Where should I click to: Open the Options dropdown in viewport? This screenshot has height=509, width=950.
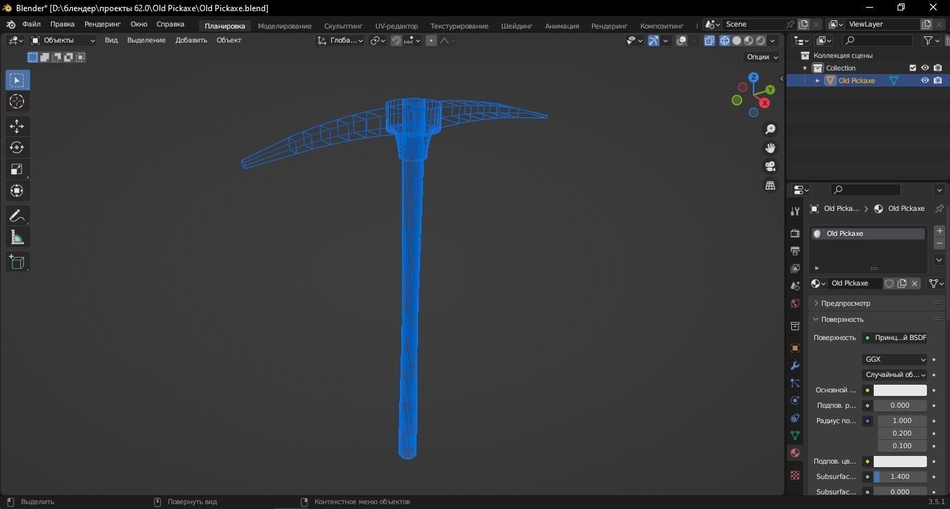[762, 57]
